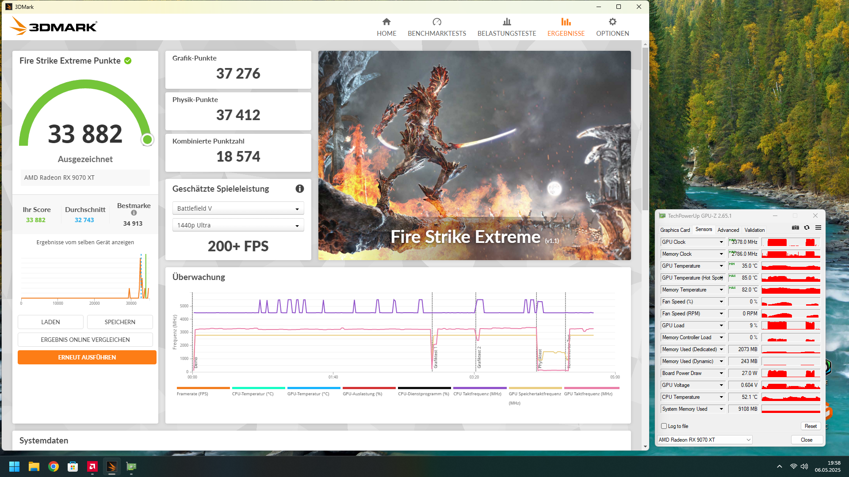Click the Bestmarke info icon
849x477 pixels.
[134, 213]
